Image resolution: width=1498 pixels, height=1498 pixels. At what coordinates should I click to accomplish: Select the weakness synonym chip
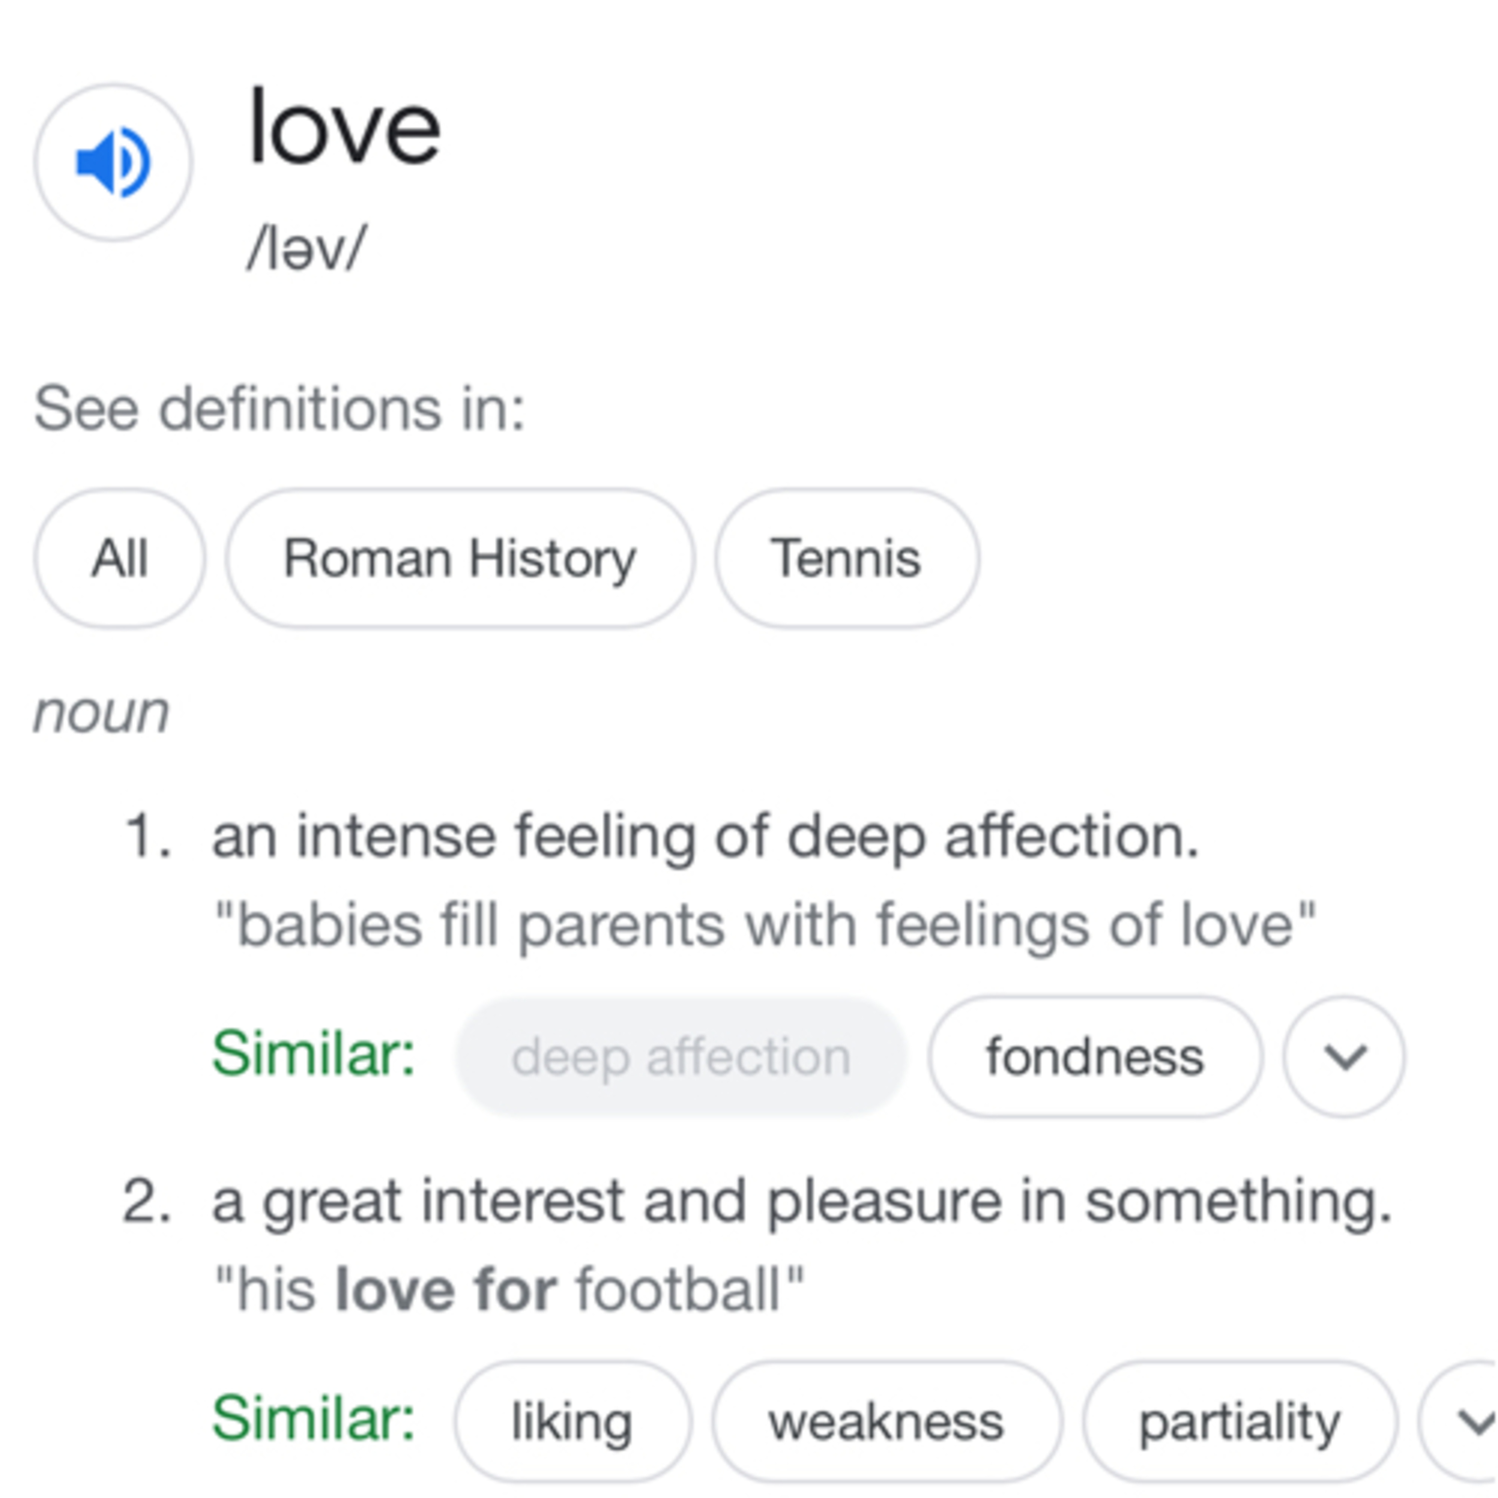point(886,1421)
